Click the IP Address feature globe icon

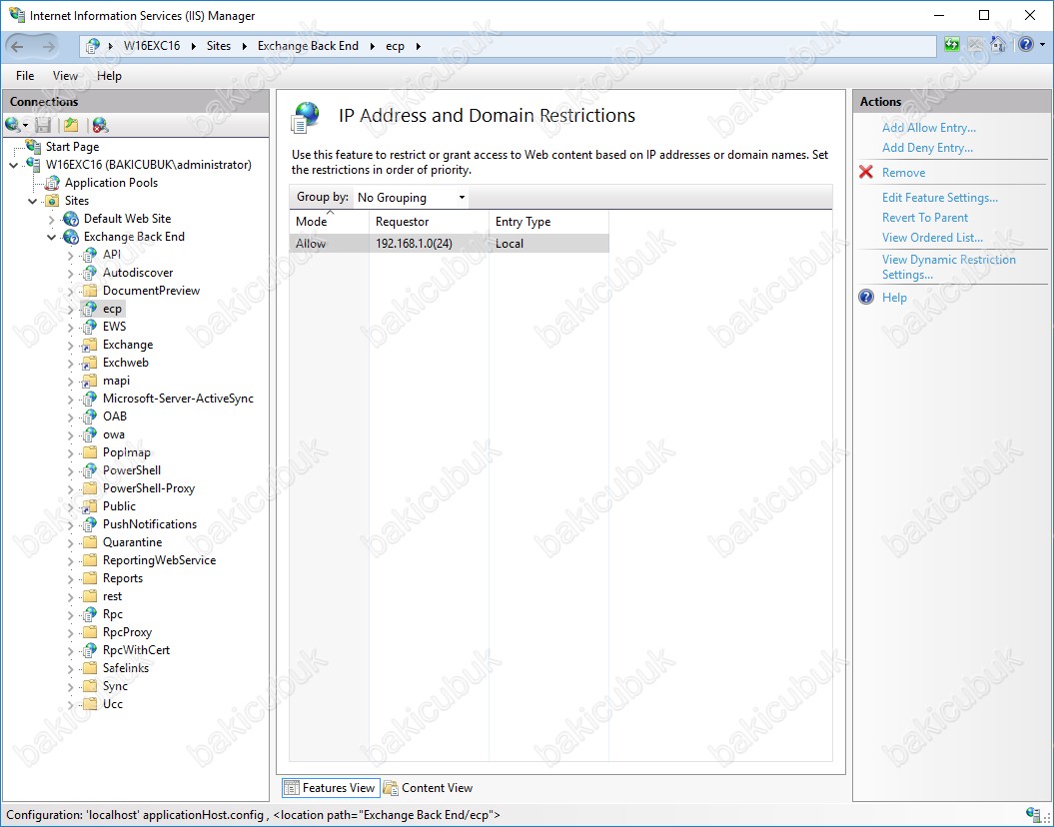[x=306, y=116]
